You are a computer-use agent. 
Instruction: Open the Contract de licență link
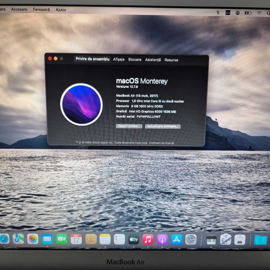(161, 143)
